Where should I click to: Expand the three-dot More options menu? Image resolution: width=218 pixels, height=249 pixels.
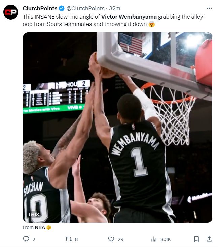click(x=209, y=8)
